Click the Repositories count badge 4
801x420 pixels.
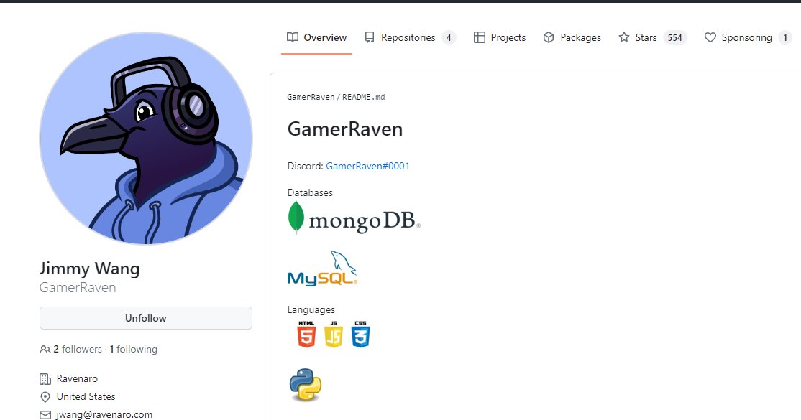click(449, 38)
